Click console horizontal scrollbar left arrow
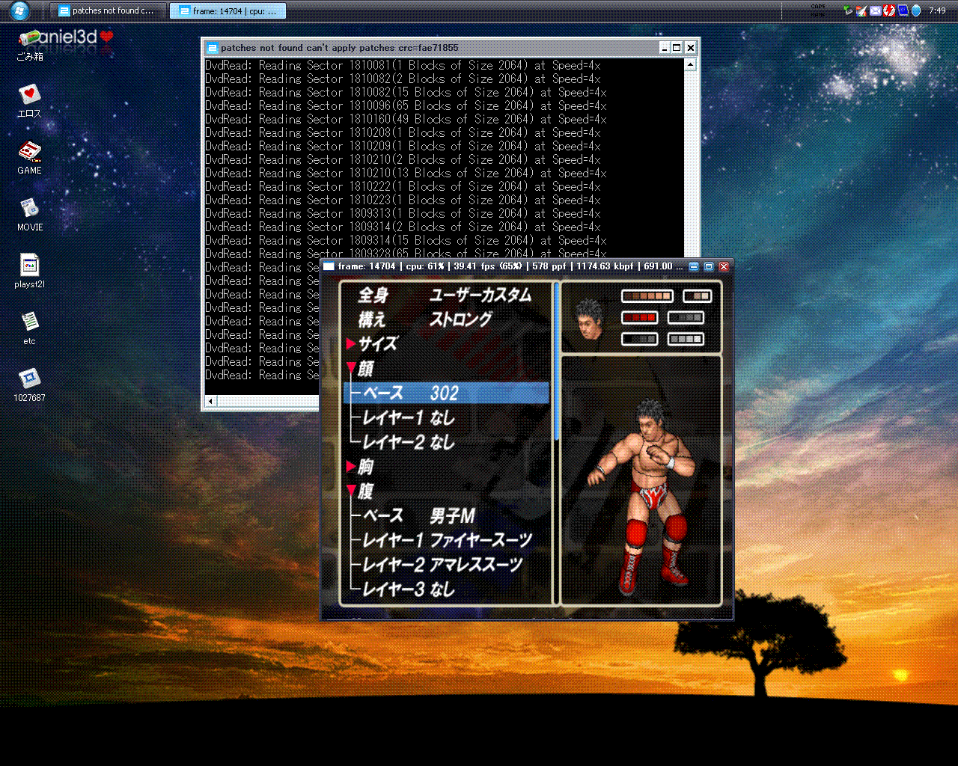958x766 pixels. coord(210,402)
